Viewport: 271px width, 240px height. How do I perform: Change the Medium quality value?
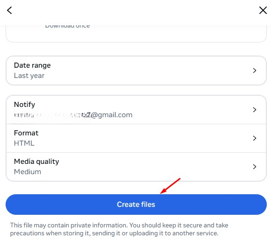pos(28,172)
